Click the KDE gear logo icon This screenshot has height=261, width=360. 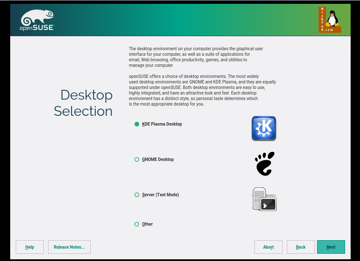(264, 128)
